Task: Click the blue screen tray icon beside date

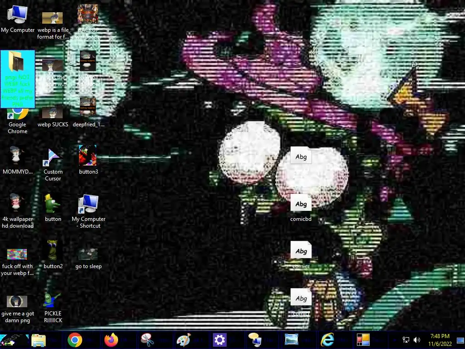Action: [x=460, y=340]
